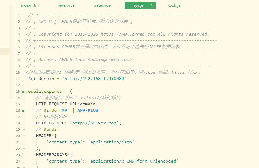The width and height of the screenshot is (259, 168).
Task: Click the 'application/x-www-form-urlencoded' string
Action: point(133,161)
